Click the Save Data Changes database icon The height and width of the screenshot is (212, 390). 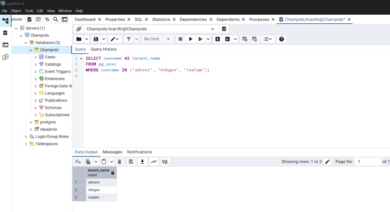tap(131, 162)
